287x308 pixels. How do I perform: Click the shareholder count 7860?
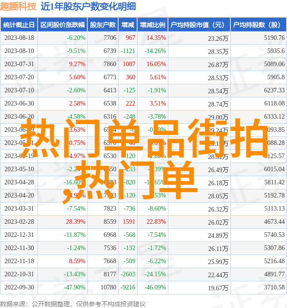110,64
